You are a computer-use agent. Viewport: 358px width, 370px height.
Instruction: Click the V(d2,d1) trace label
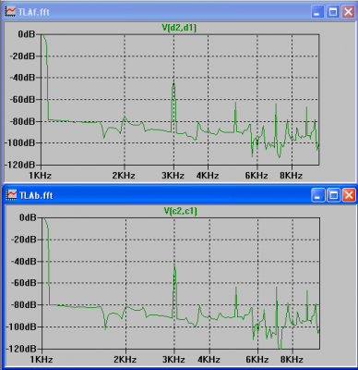(x=179, y=28)
